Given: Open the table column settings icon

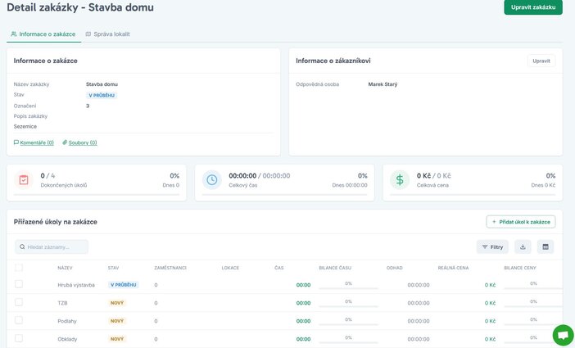Looking at the screenshot, I should point(546,246).
